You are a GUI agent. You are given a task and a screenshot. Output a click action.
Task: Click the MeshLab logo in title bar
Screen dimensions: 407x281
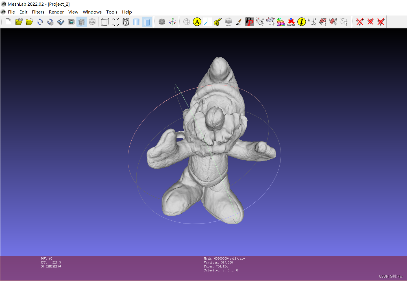[x=4, y=4]
